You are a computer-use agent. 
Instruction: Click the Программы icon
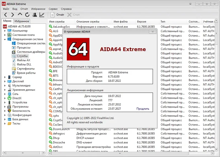tap(9, 107)
